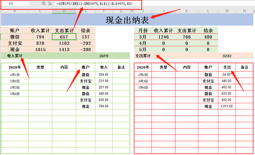Select the 支付宝 account cell beside 231.00
255x155 pixels.
[86, 81]
